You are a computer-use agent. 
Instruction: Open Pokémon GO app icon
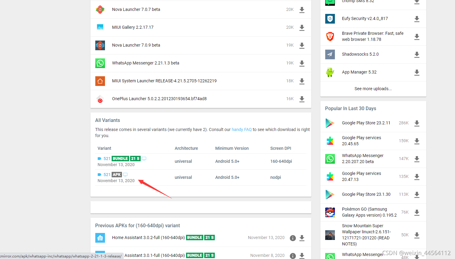tap(330, 212)
